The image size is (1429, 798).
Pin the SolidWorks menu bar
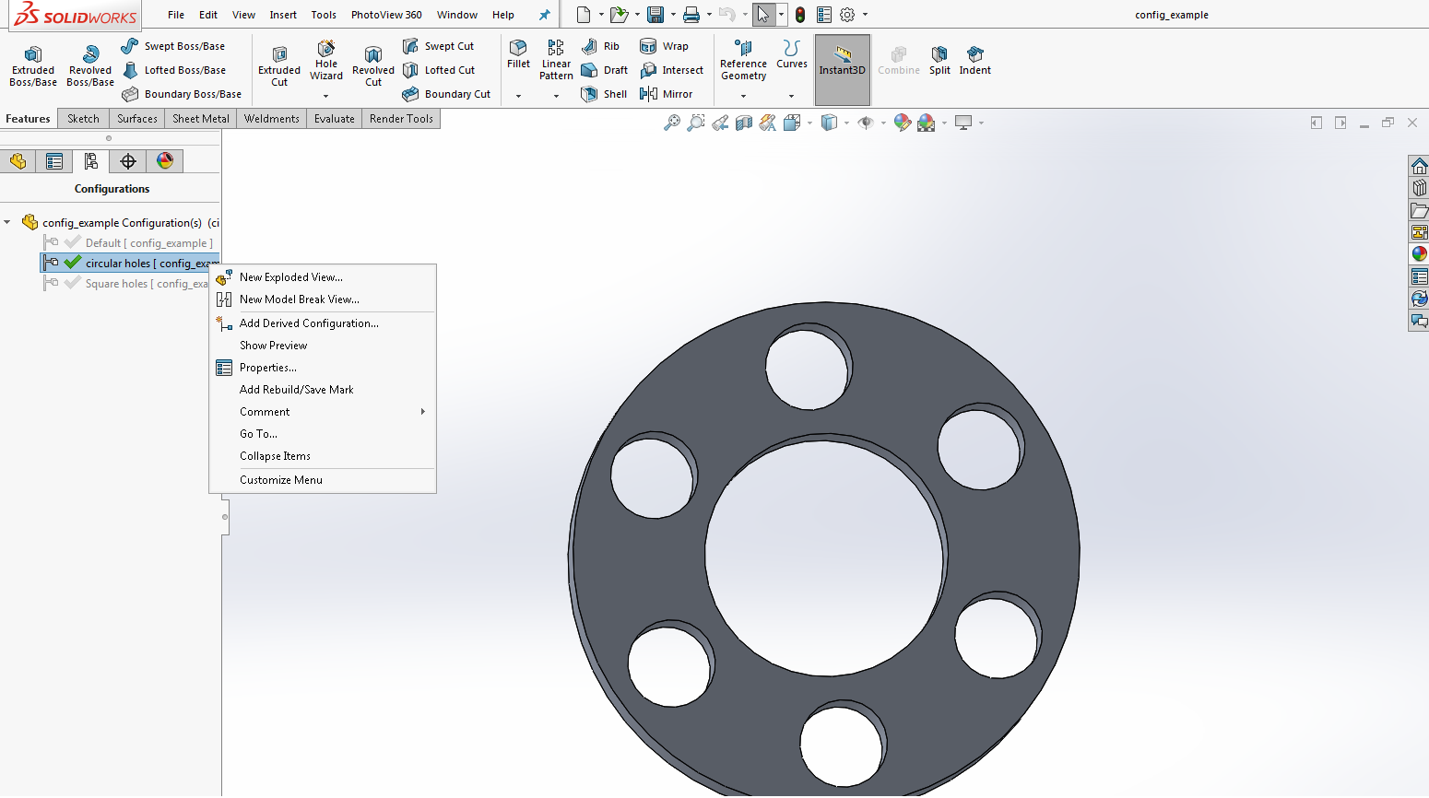[x=544, y=15]
